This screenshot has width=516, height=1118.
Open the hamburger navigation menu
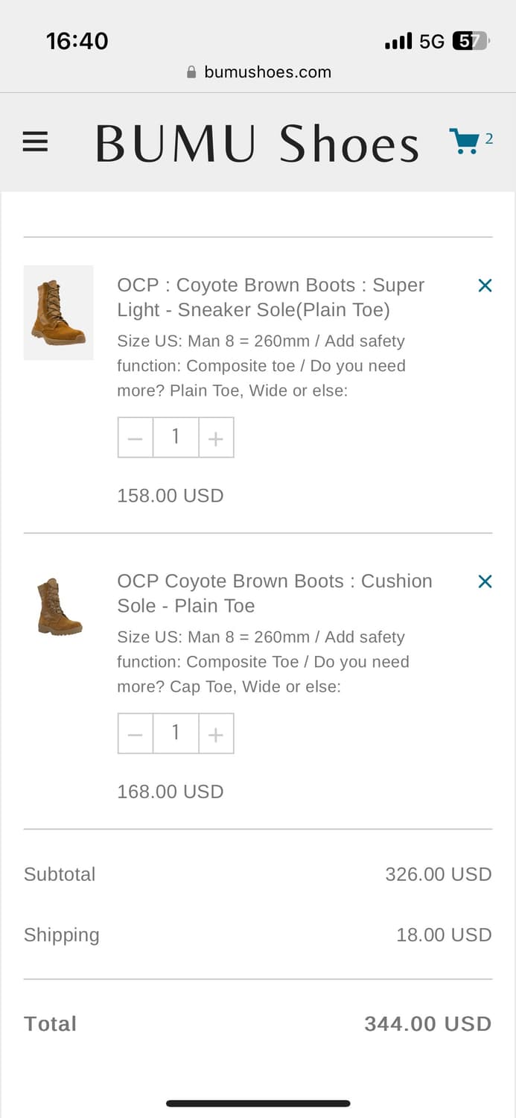pos(35,142)
